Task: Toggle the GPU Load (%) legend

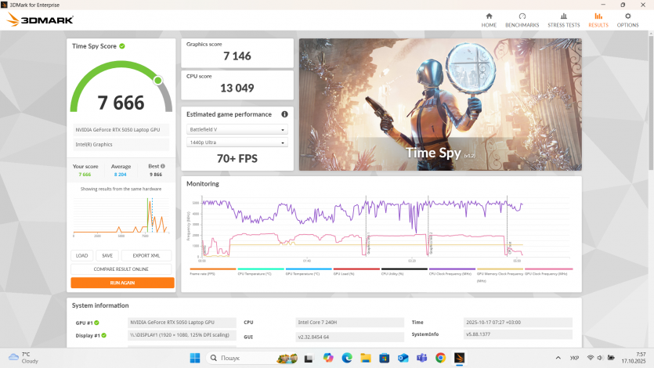Action: 356,272
